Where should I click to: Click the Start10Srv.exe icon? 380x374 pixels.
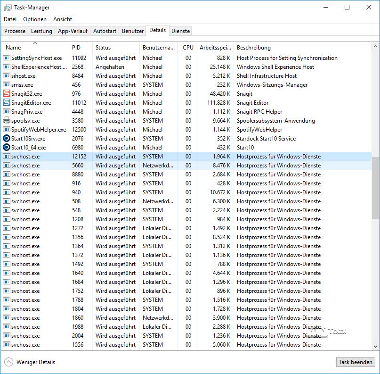[7, 139]
